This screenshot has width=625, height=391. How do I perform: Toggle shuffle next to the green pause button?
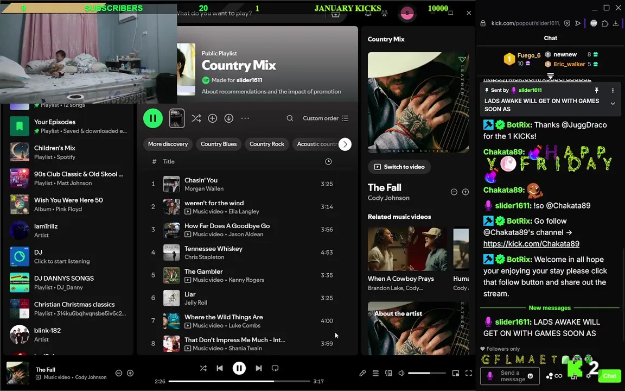(x=196, y=118)
